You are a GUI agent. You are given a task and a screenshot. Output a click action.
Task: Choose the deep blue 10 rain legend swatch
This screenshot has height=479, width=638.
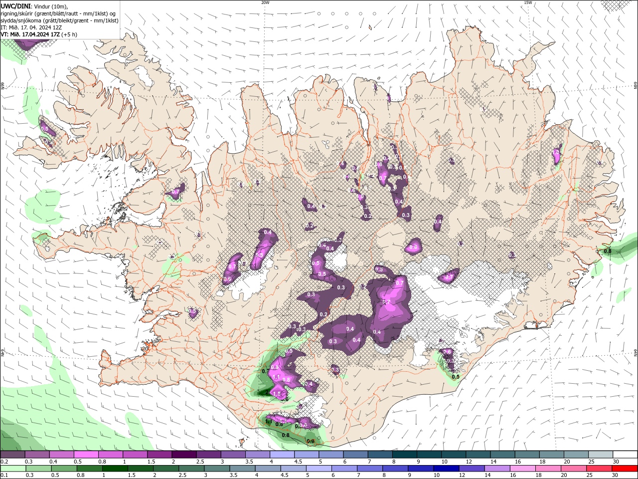pos(447,469)
